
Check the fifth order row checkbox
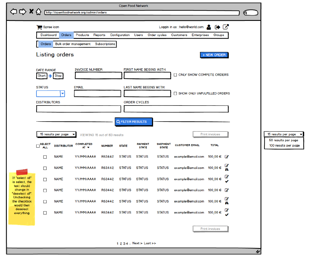(45, 202)
